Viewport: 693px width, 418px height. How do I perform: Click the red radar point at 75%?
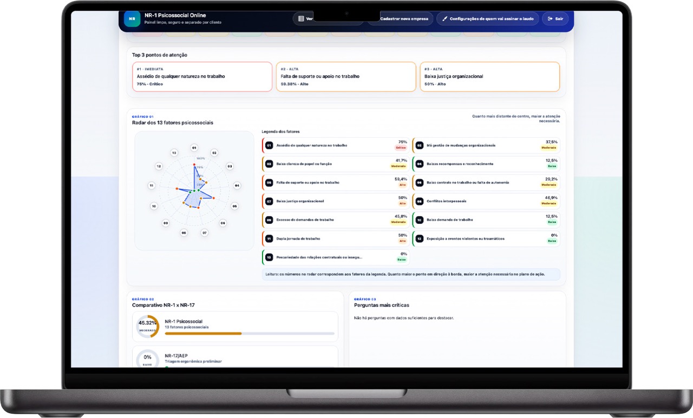[x=194, y=164]
